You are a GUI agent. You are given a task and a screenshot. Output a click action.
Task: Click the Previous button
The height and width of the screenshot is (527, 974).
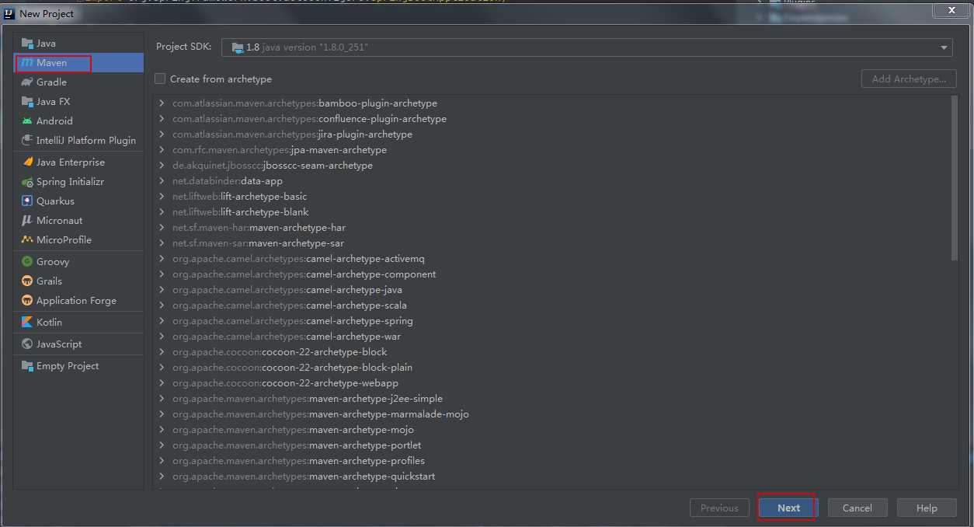tap(719, 508)
